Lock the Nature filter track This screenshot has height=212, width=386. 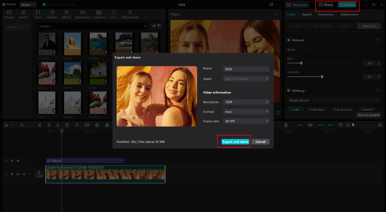pos(12,161)
